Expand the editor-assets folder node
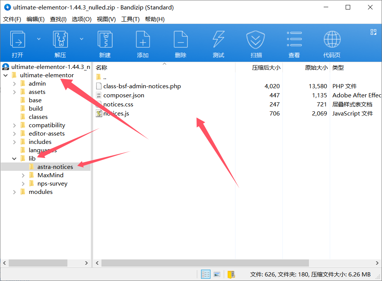This screenshot has width=382, height=281. tap(14, 134)
